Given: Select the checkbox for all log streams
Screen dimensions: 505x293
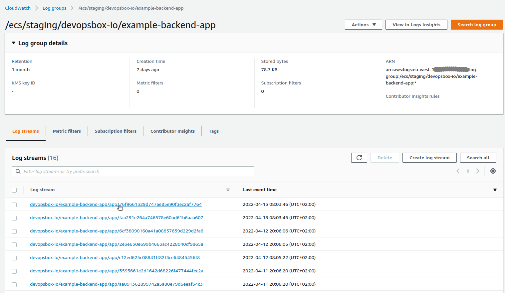Looking at the screenshot, I should [x=14, y=190].
